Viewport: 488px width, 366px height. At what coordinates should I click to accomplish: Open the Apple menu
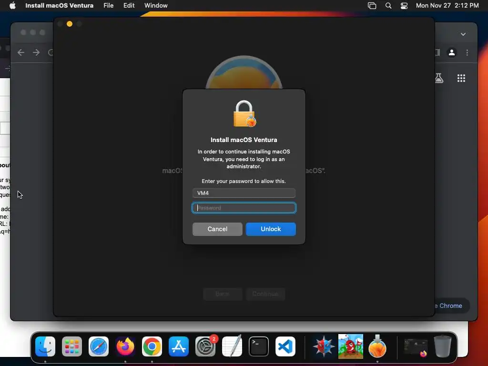pyautogui.click(x=12, y=5)
